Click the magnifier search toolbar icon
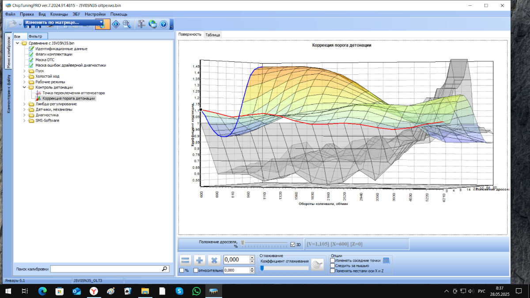The image size is (530, 298). tap(127, 24)
